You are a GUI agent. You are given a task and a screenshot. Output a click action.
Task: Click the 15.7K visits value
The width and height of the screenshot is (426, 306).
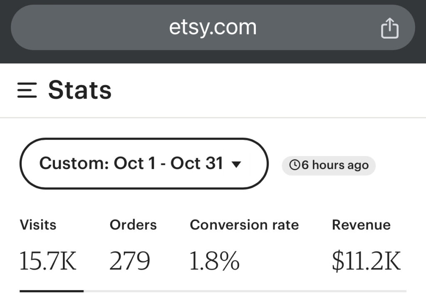click(48, 261)
